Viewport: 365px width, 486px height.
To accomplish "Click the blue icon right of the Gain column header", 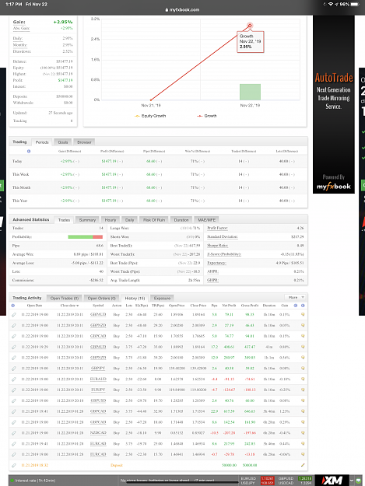I will pos(296,306).
